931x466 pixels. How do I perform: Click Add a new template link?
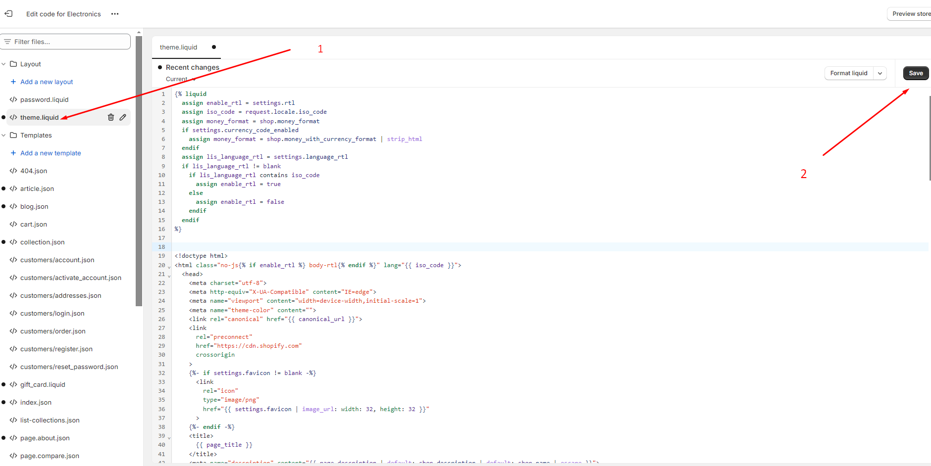[x=51, y=153]
